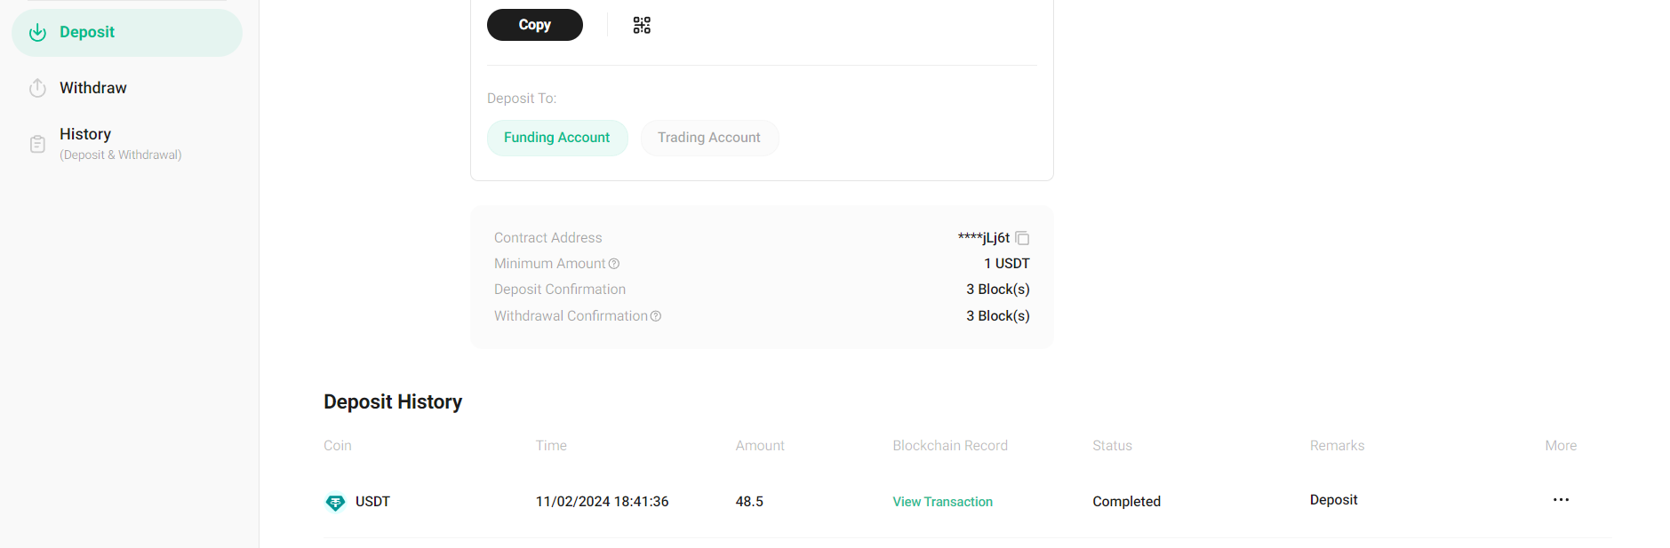Open the Withdraw page from sidebar

pyautogui.click(x=93, y=88)
